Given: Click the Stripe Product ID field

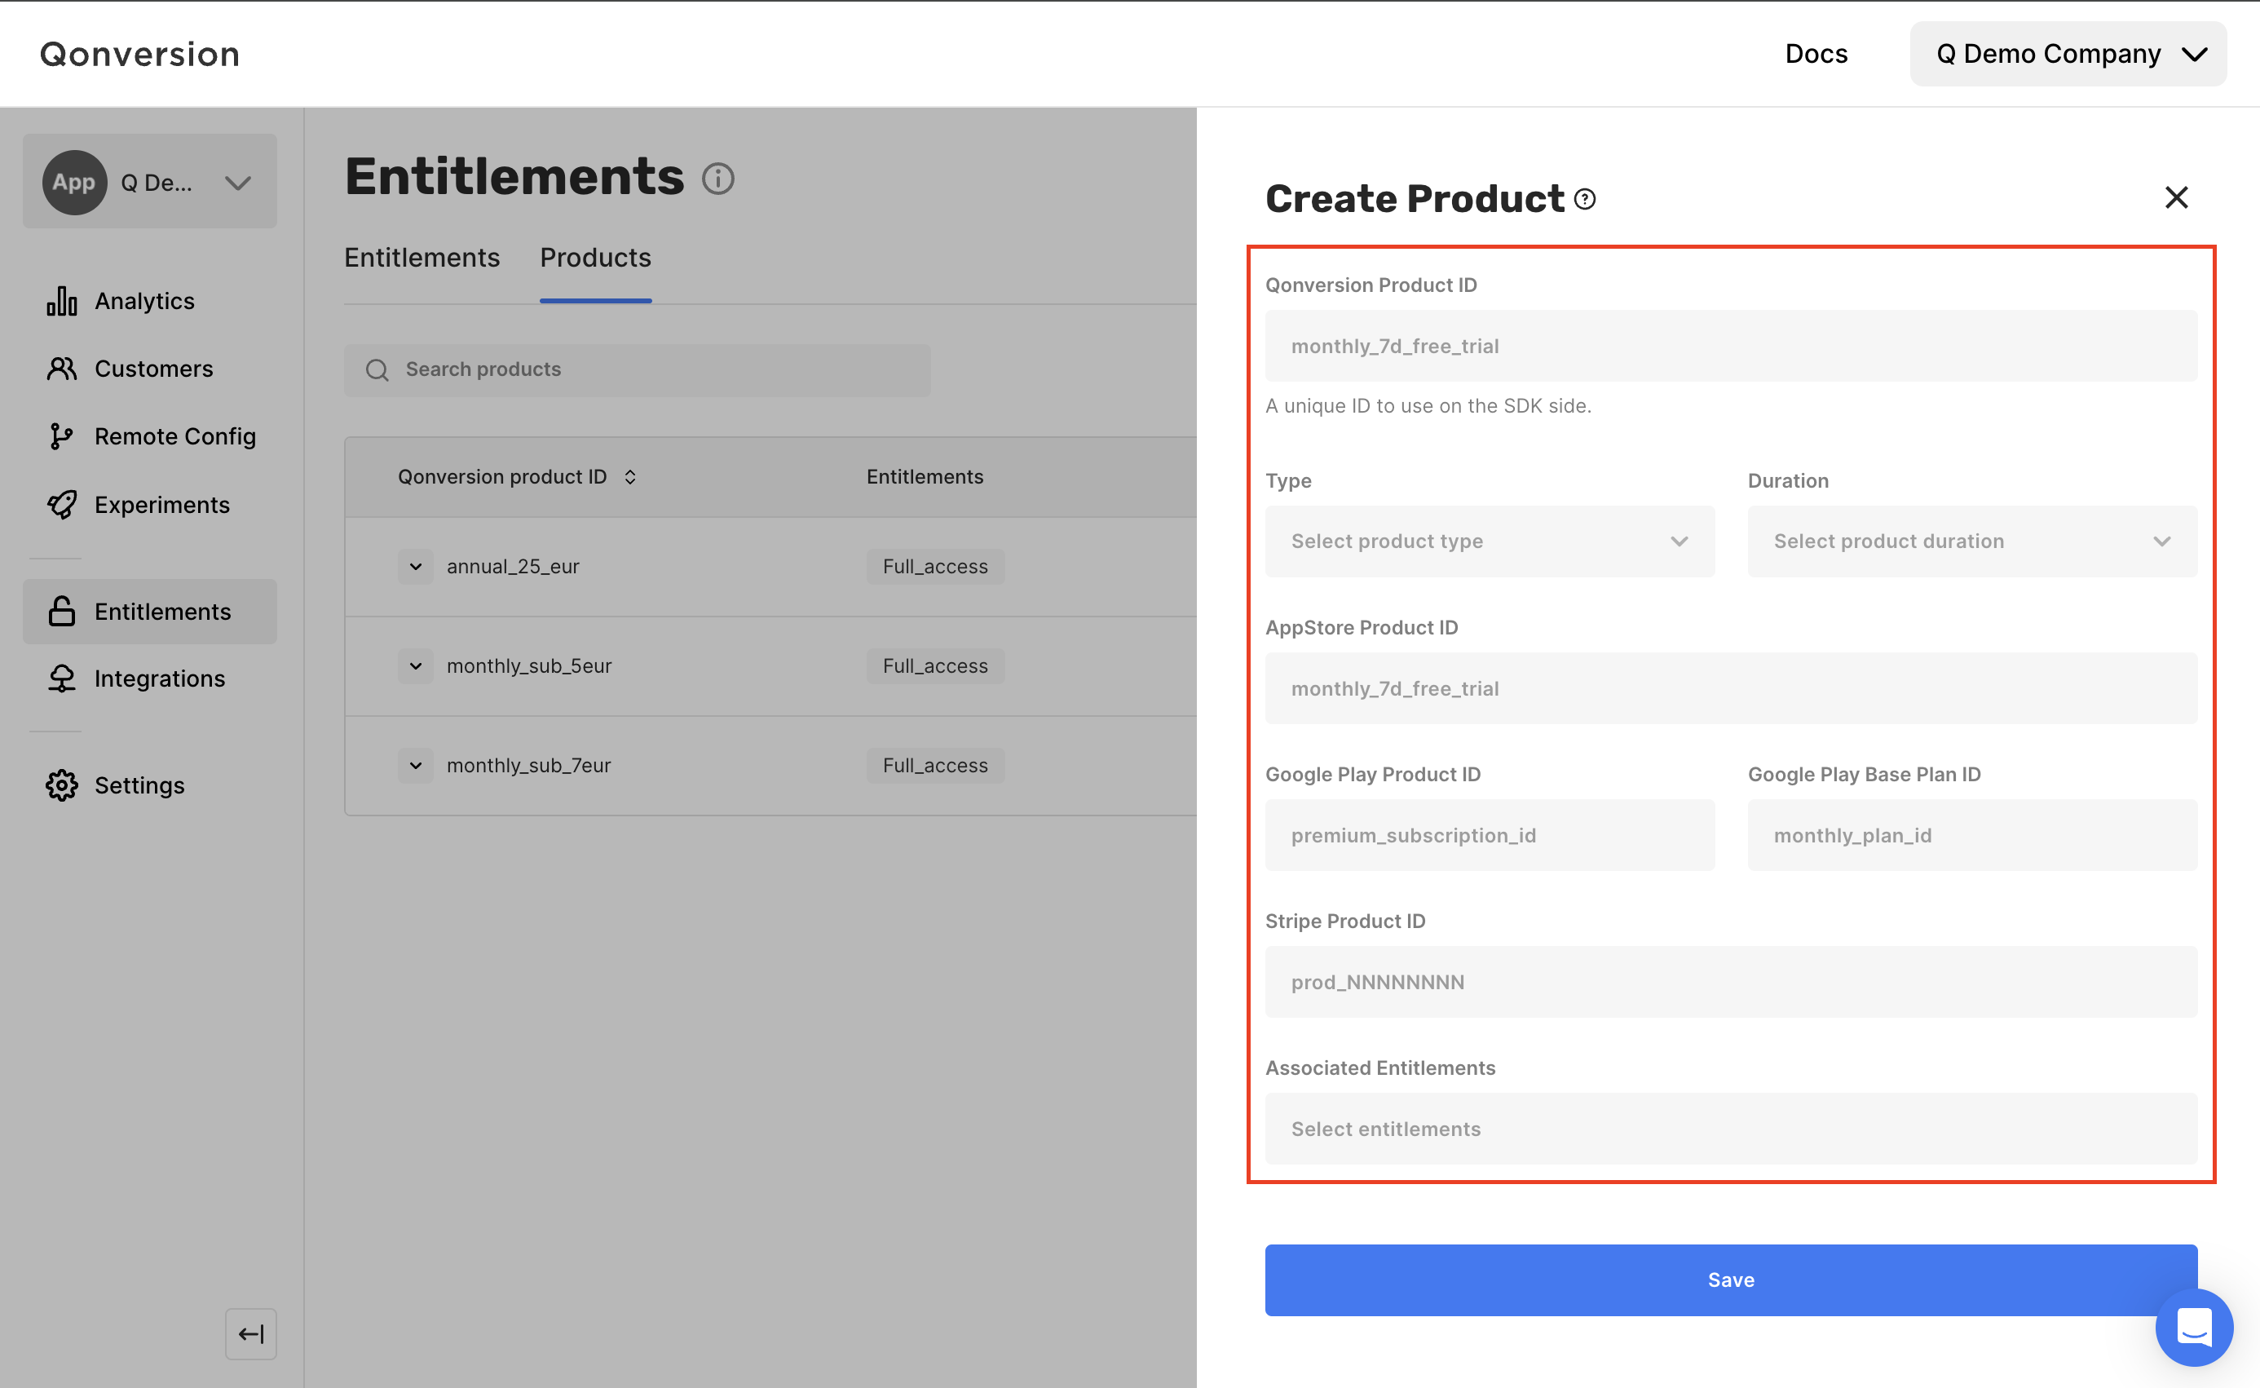Looking at the screenshot, I should [x=1729, y=982].
